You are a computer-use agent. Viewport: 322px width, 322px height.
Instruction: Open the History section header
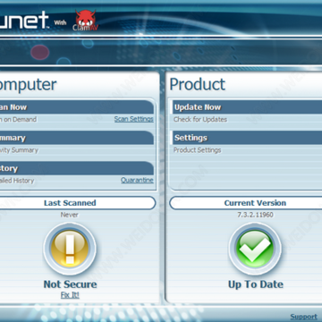pos(77,168)
